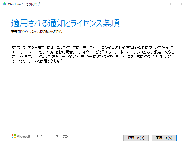188x148 pixels.
Task: Click the heading 適用される通知とライセンス条項
Action: [65, 23]
